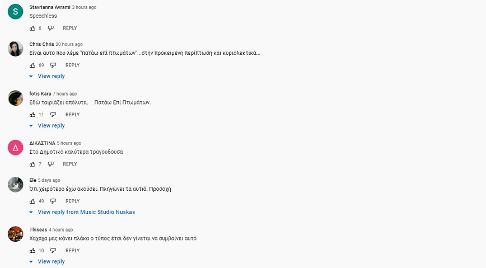Open Stavrianna Avrami's green avatar
This screenshot has height=268, width=486.
tap(15, 11)
